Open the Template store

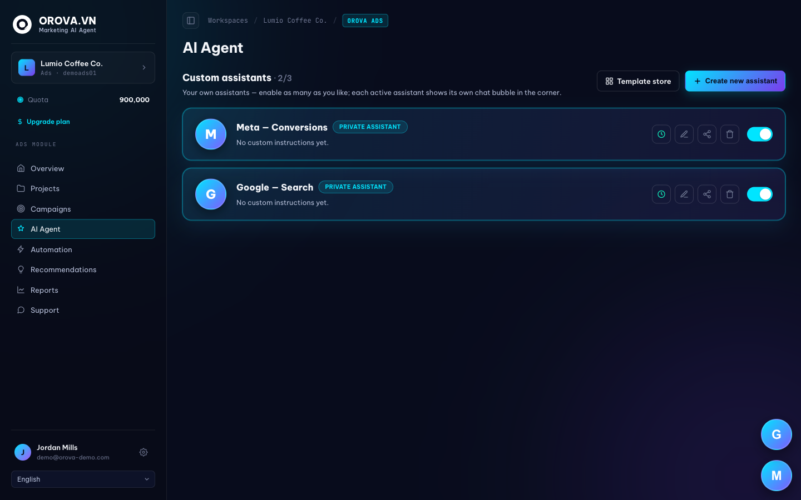click(638, 81)
